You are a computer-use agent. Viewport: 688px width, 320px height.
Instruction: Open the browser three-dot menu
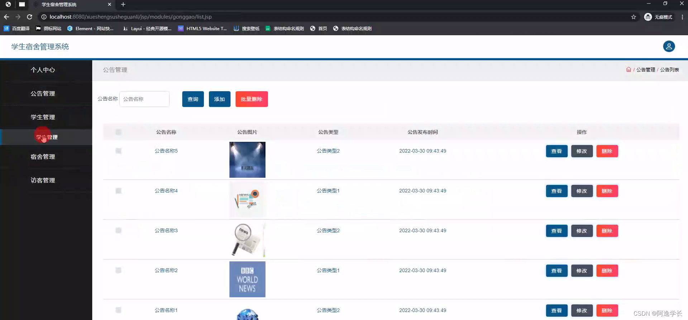click(x=682, y=17)
